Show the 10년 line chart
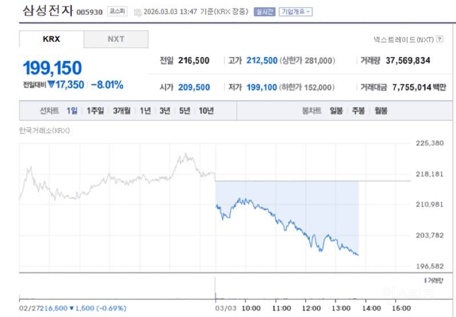 (x=205, y=111)
